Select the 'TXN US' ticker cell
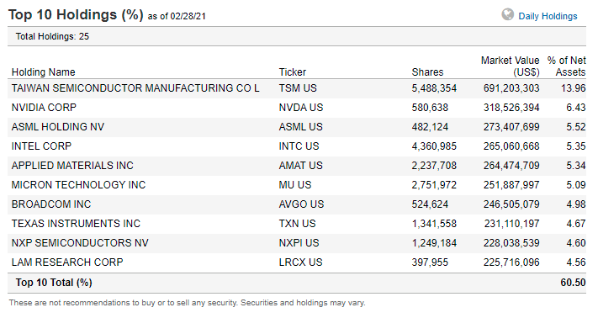Screen dimensions: 598x318 [x=297, y=224]
